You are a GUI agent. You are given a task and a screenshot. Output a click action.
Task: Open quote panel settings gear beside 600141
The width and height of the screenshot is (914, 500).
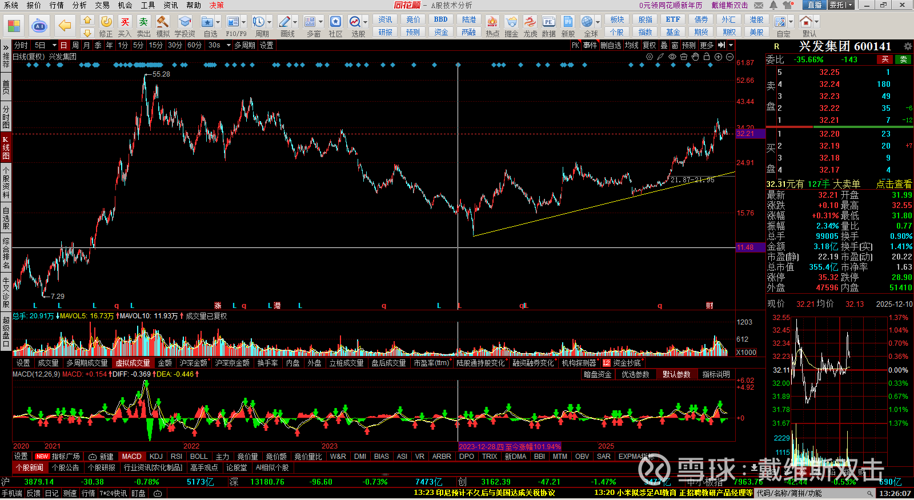click(908, 46)
